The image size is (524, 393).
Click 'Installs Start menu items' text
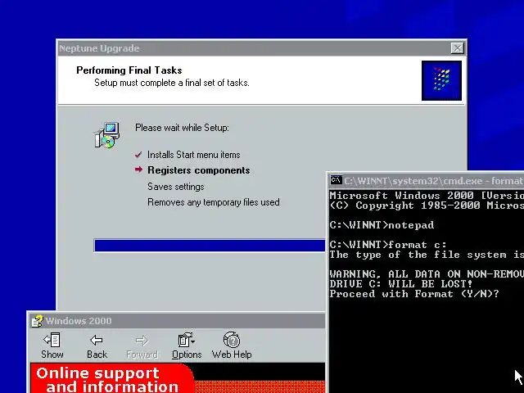click(193, 155)
